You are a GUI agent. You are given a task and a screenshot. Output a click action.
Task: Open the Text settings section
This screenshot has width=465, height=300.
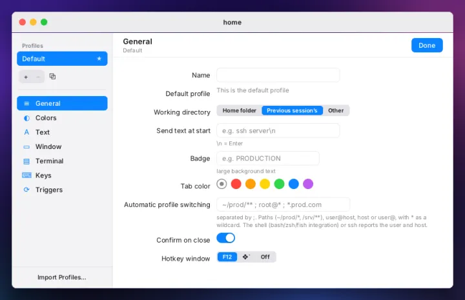(x=62, y=132)
